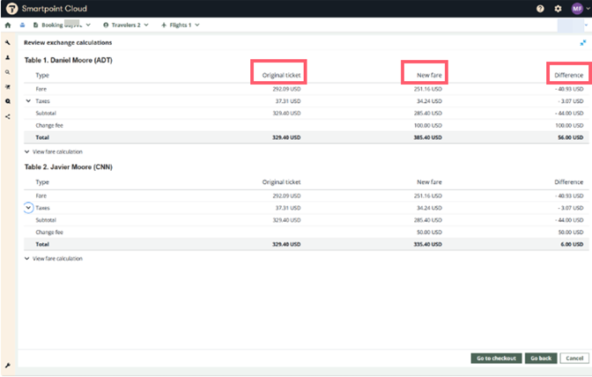Click the blue print icon beside home
This screenshot has width=592, height=377.
click(22, 25)
